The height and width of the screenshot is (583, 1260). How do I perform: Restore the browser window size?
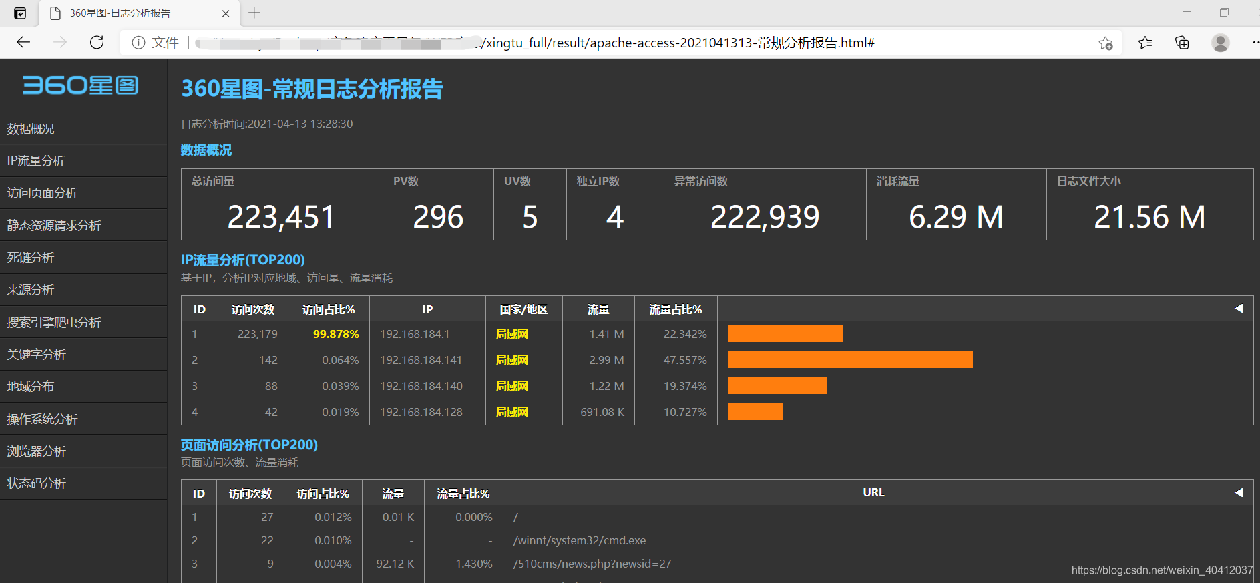pos(1224,13)
